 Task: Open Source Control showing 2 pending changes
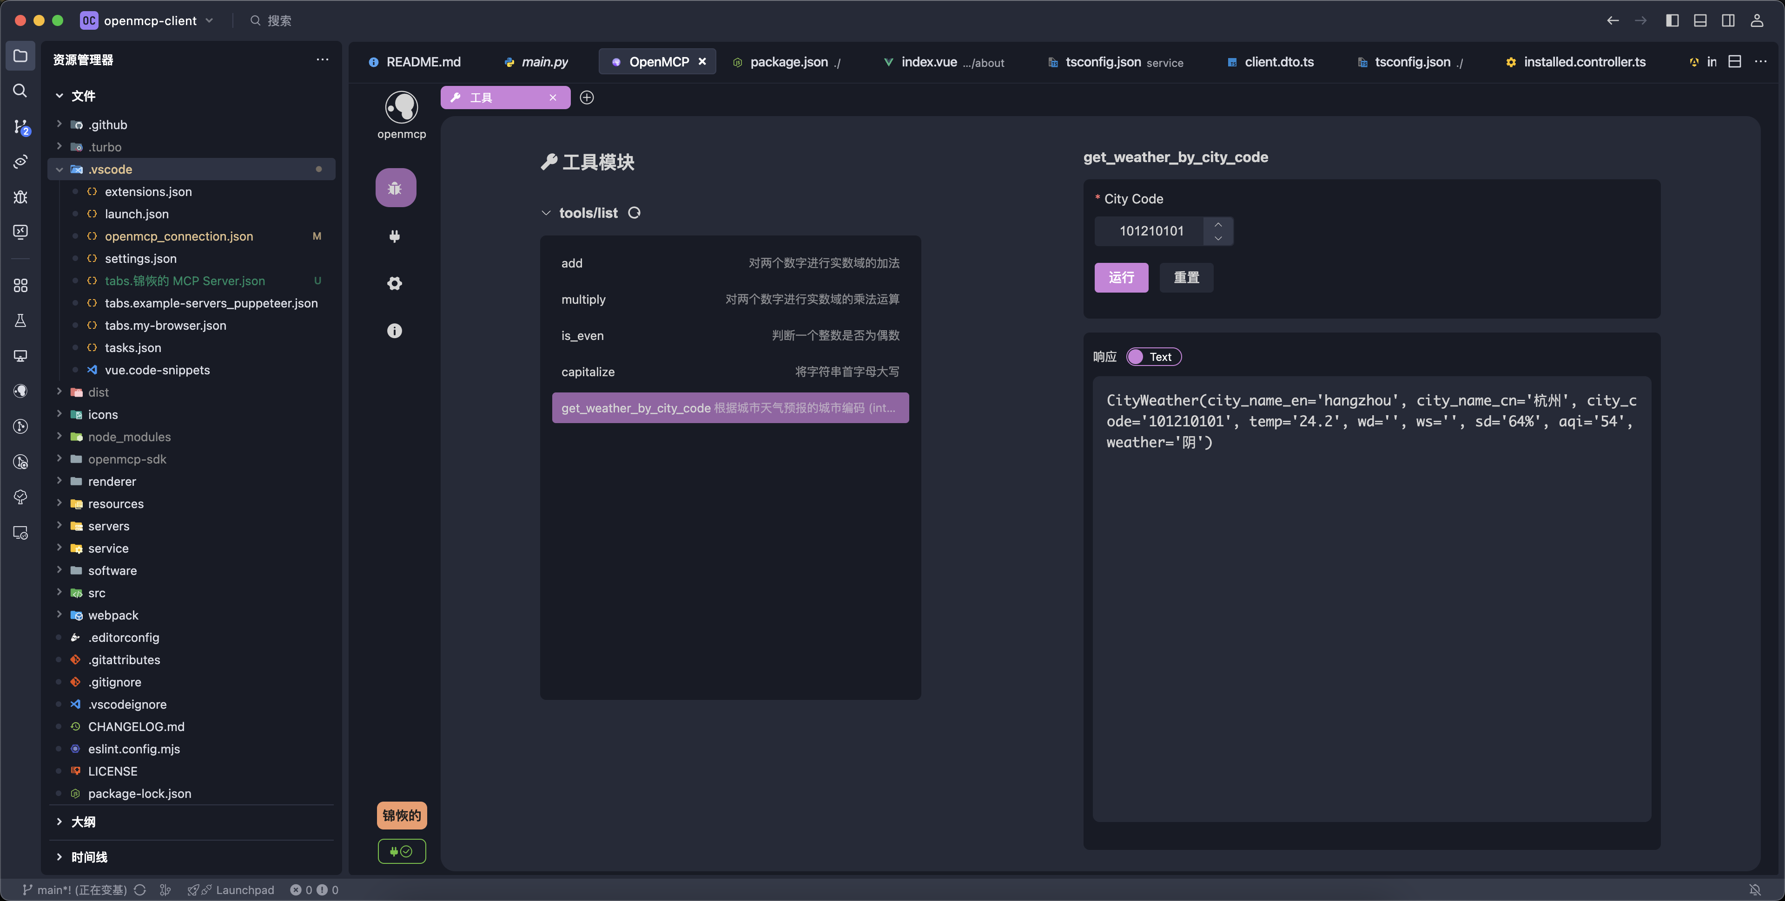(x=20, y=127)
